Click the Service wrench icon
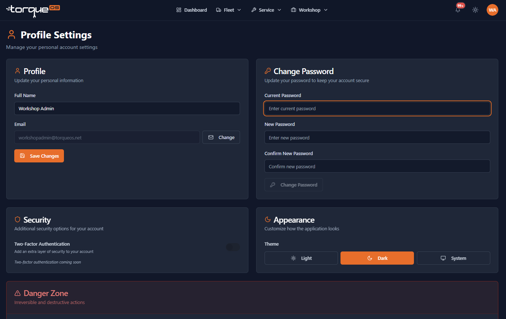The height and width of the screenshot is (319, 506). [254, 10]
